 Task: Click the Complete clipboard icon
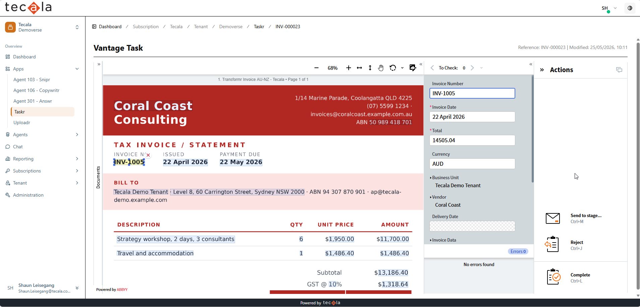point(554,277)
